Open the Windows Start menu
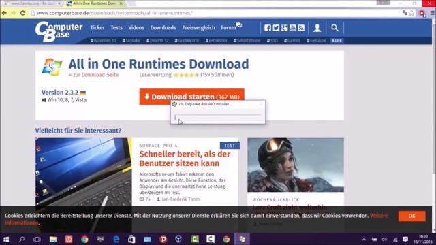 pos(6,239)
